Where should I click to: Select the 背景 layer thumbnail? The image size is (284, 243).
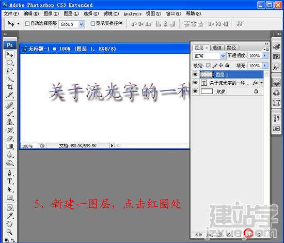pos(207,91)
